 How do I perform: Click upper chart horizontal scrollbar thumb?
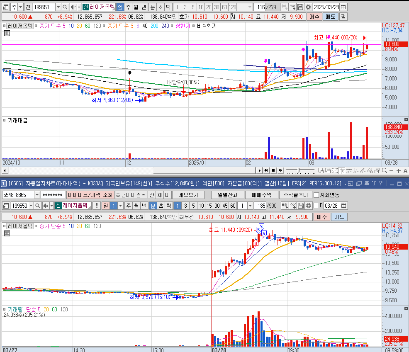click(204, 170)
